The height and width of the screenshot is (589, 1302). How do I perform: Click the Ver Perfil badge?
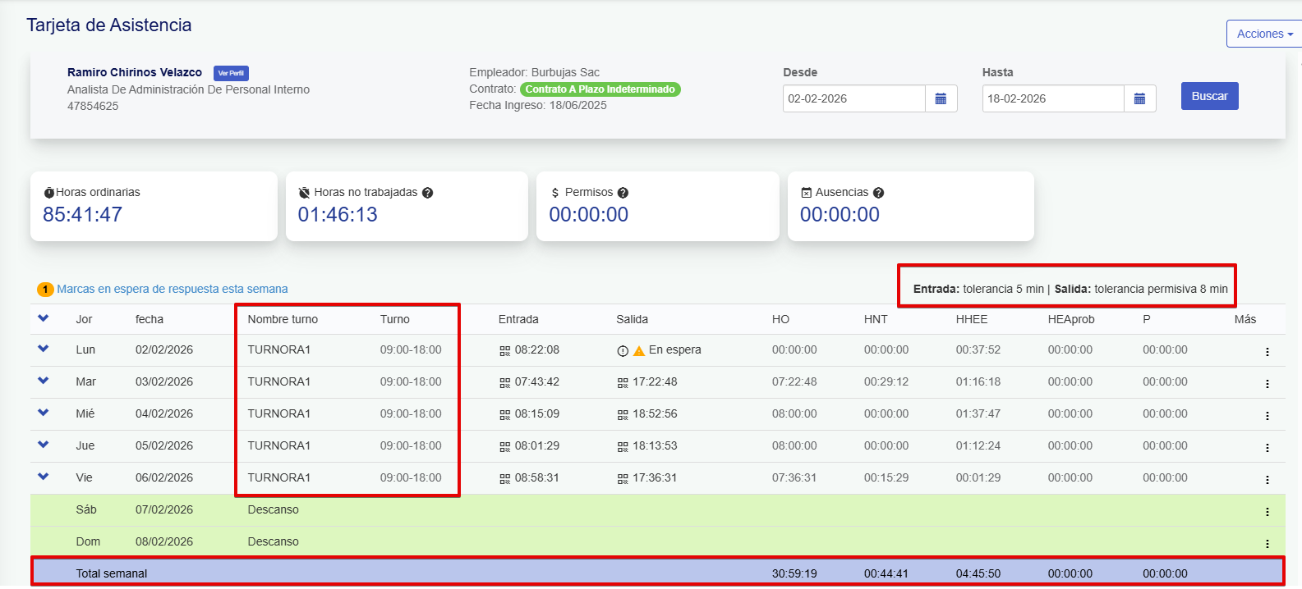[231, 73]
